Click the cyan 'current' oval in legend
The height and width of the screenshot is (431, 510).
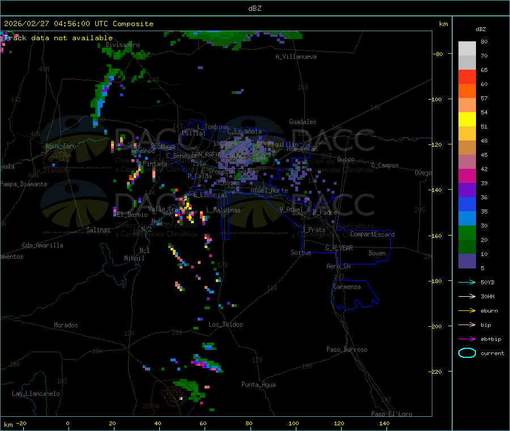pyautogui.click(x=467, y=353)
